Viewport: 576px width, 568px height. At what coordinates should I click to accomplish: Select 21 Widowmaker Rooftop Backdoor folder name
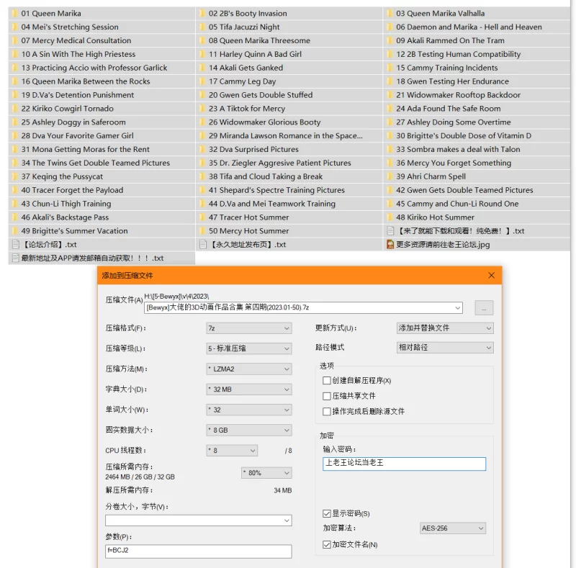(x=458, y=95)
